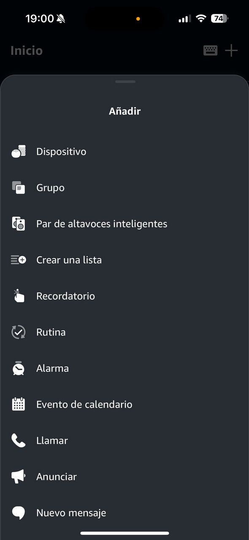Screen dimensions: 249x540
Task: Tap the Recordatorio finger-with-string icon
Action: (19, 296)
